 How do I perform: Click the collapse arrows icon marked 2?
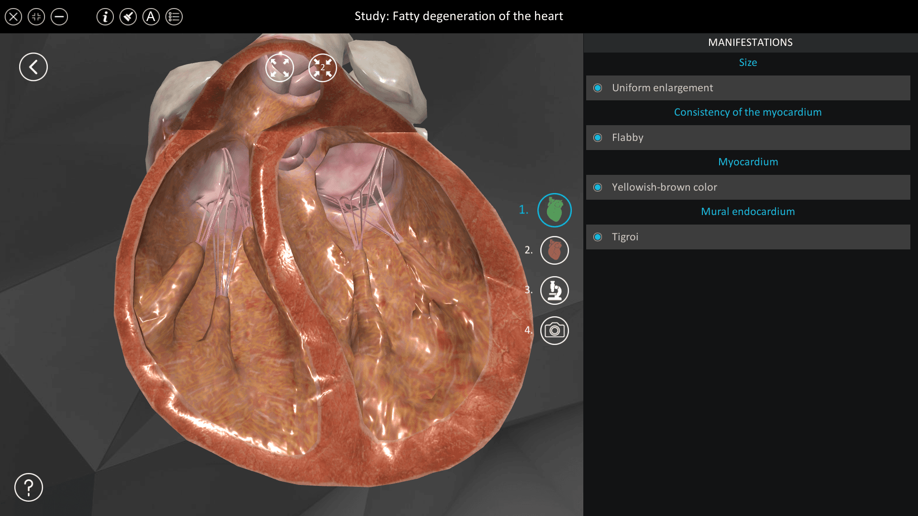click(323, 67)
